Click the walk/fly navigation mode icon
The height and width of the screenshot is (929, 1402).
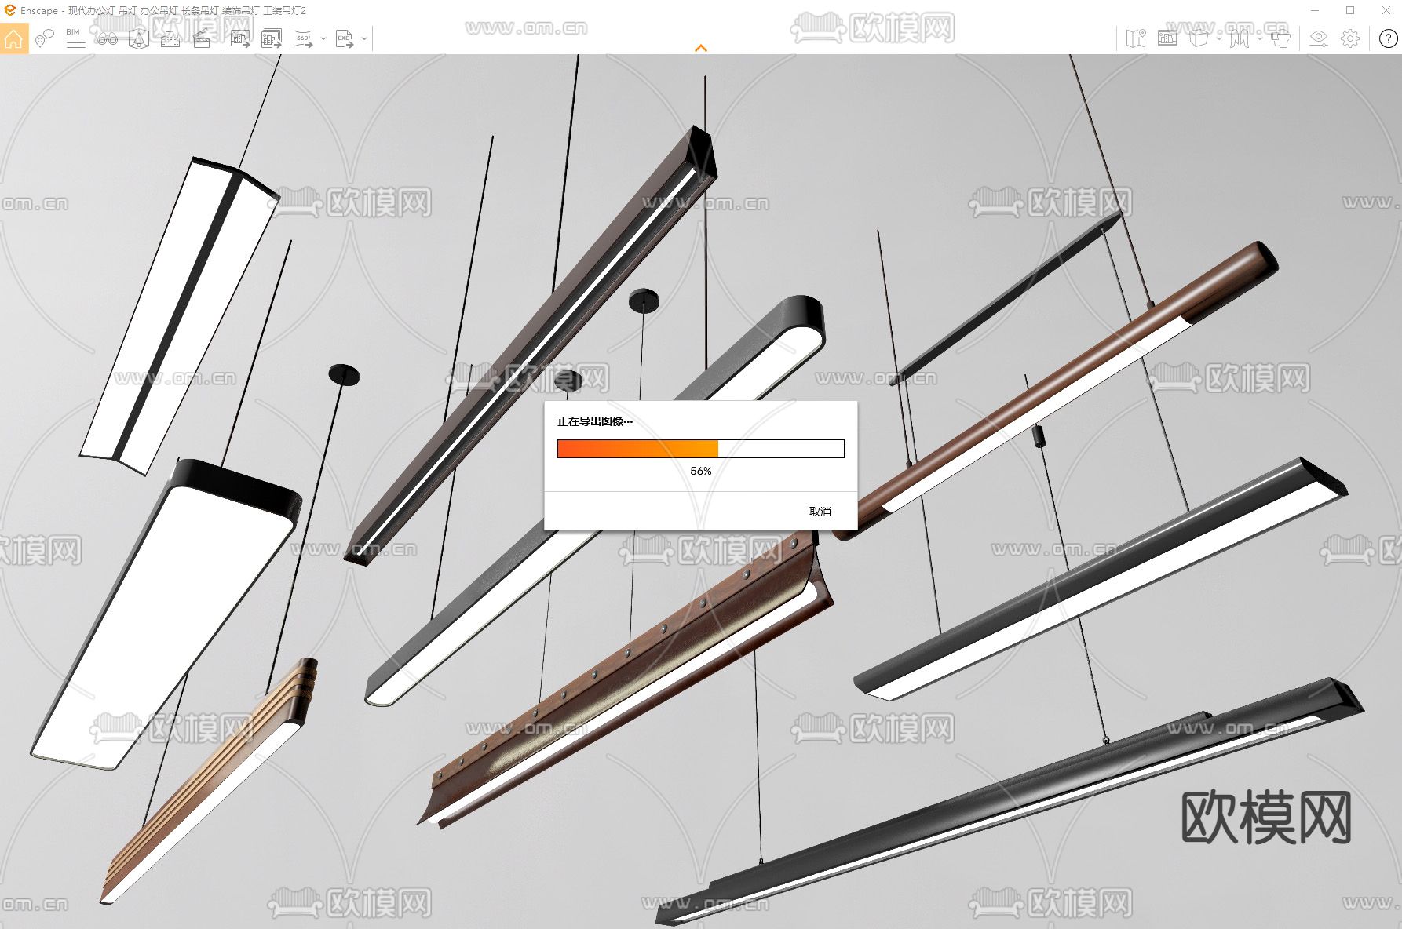(x=1240, y=38)
